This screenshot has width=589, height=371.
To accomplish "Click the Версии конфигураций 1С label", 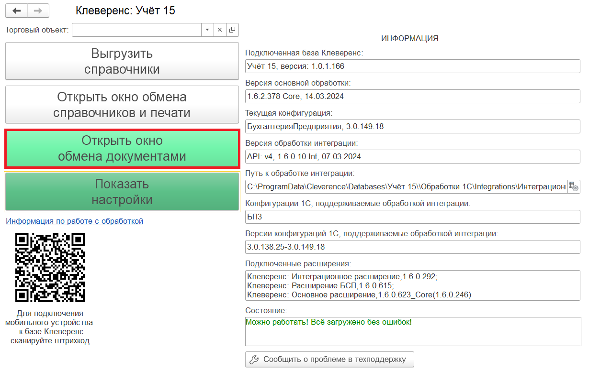I will coord(372,233).
